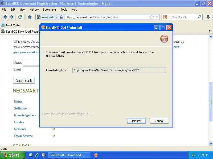Open the browser home page icon
The width and height of the screenshot is (213, 159).
(30, 17)
